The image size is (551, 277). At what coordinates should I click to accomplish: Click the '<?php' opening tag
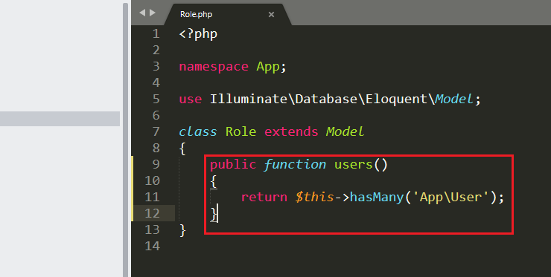tap(198, 34)
